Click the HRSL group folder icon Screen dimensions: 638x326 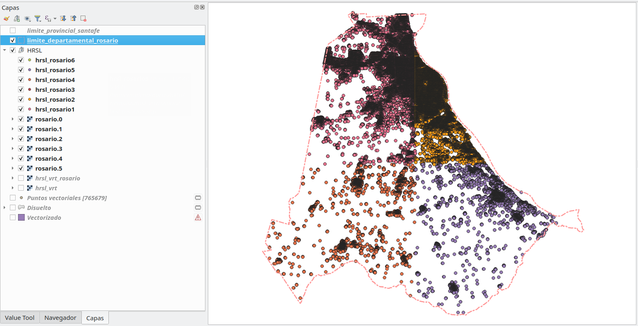coord(21,50)
